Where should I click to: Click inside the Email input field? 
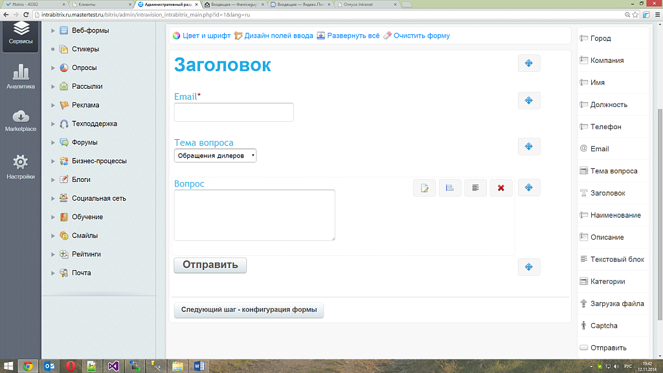[233, 112]
